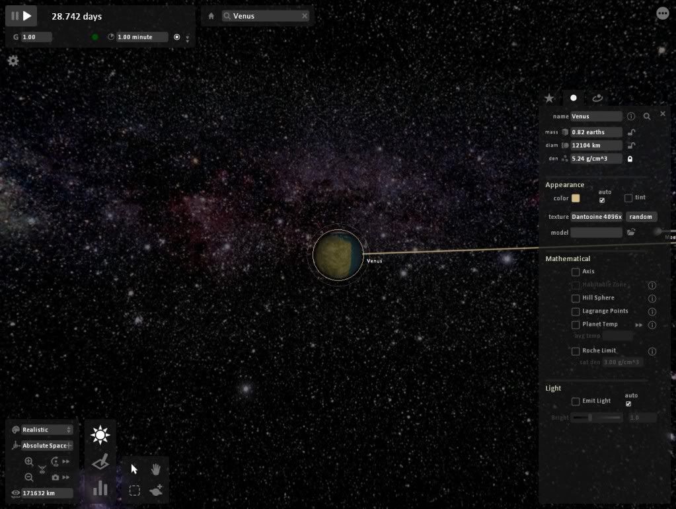Switch to the orbit tab in properties
Screen dimensions: 676x509
597,98
